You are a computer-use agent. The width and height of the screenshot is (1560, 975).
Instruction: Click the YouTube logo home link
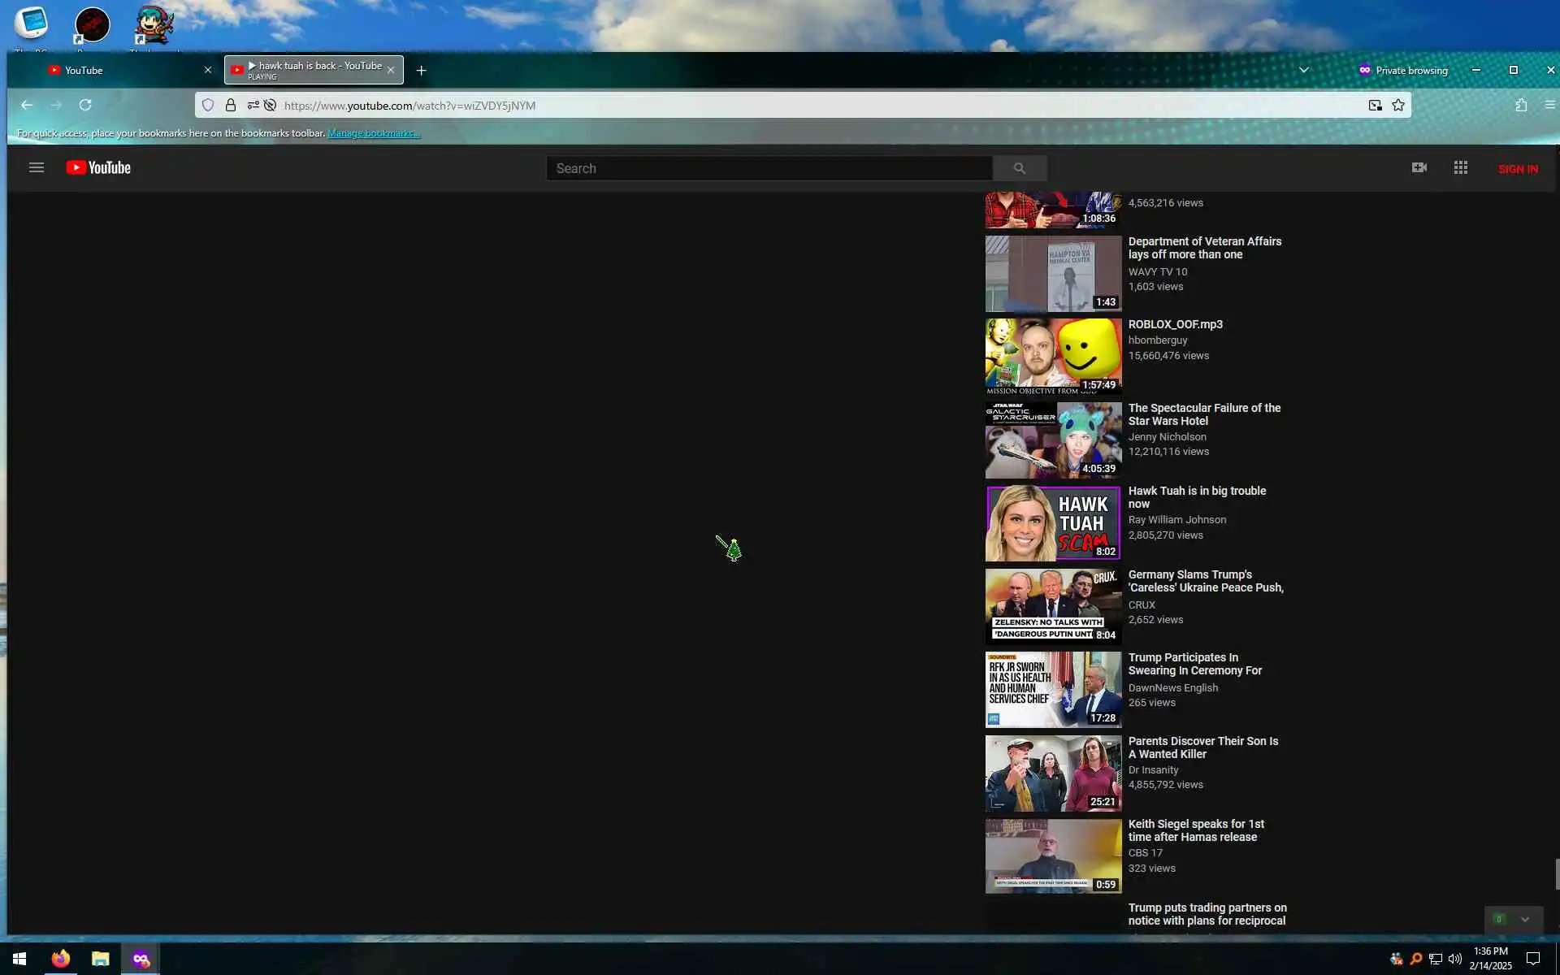tap(98, 168)
